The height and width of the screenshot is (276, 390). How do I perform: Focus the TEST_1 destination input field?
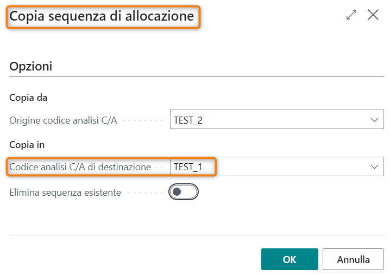click(269, 167)
